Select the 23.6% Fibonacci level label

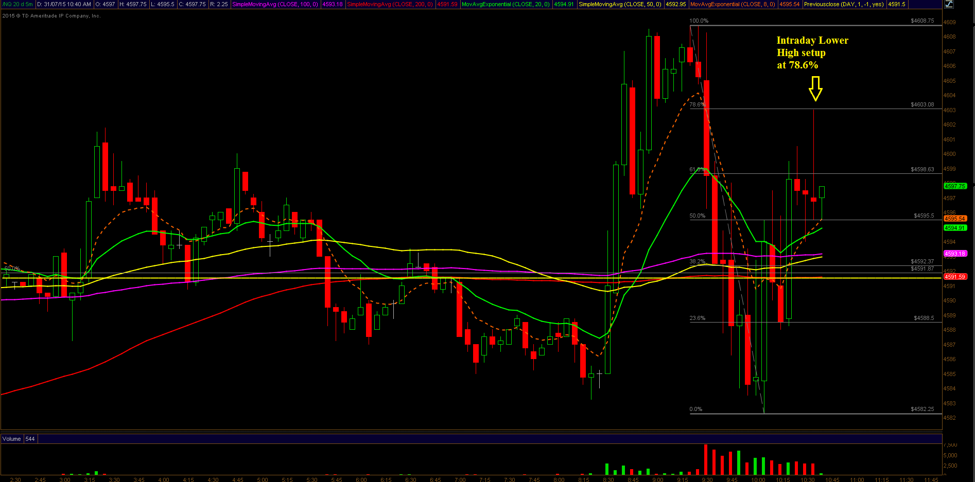click(698, 318)
